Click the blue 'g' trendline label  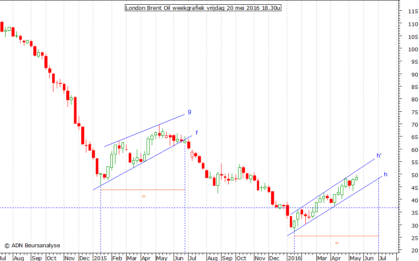click(x=189, y=112)
